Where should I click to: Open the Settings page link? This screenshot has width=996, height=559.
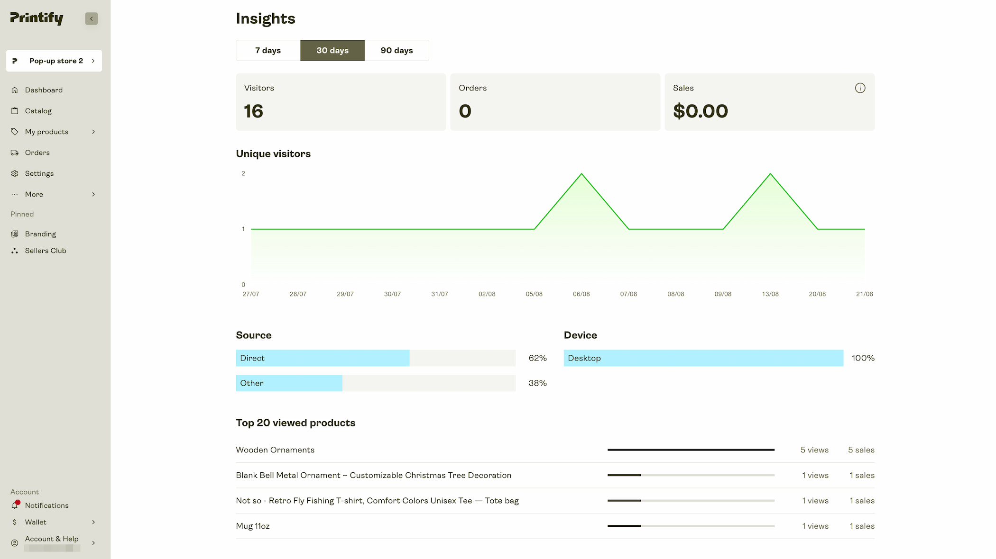tap(39, 173)
